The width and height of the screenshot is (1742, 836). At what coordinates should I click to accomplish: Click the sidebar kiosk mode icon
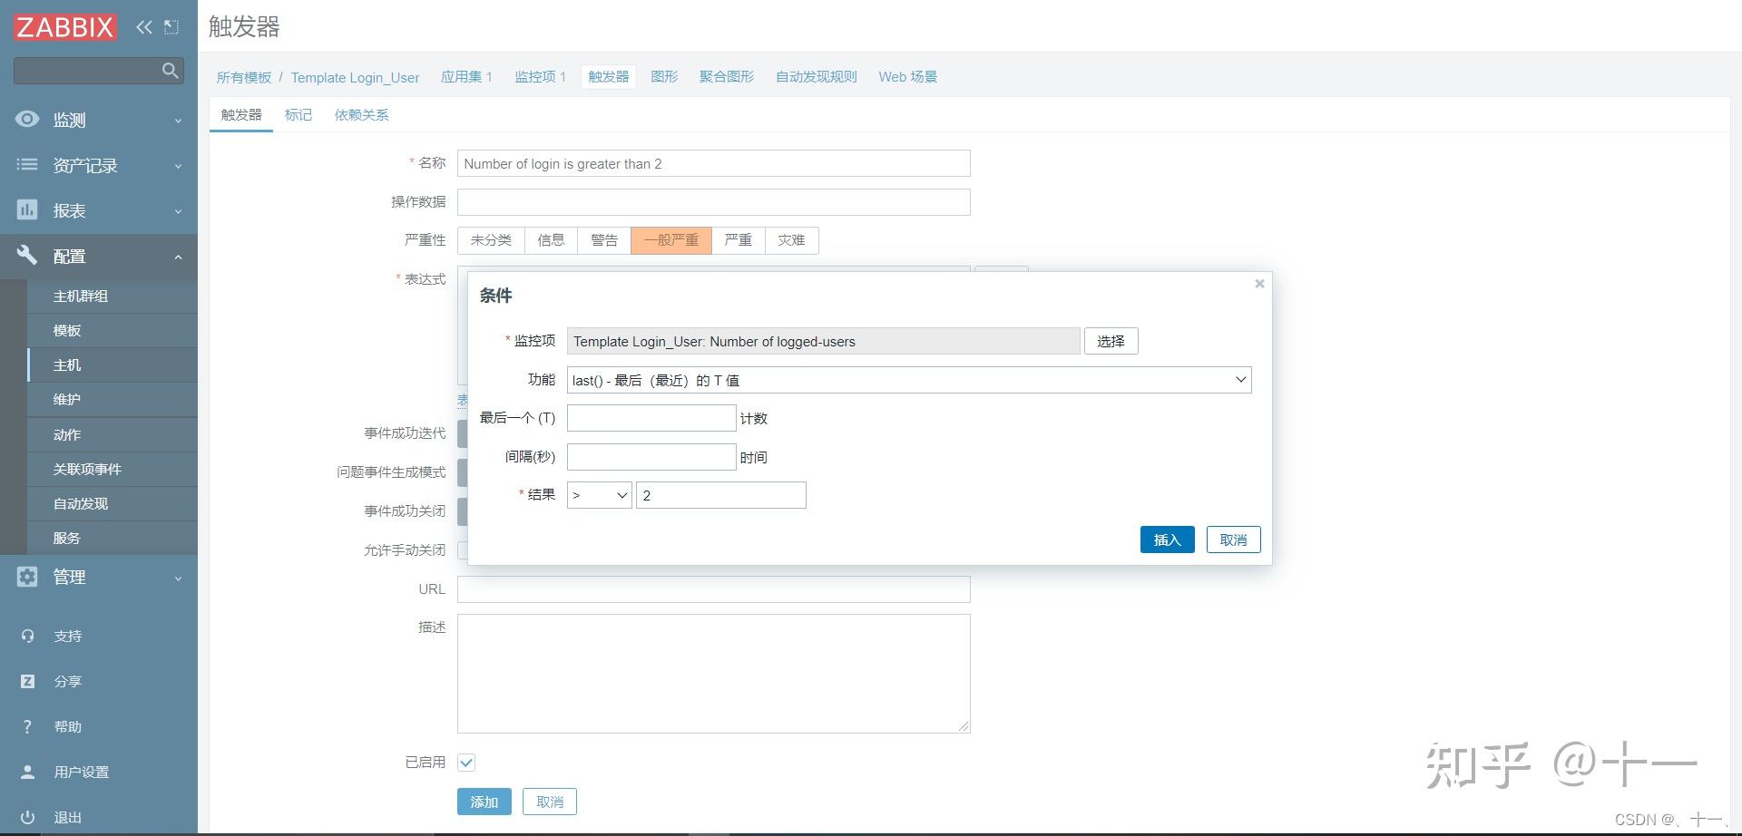[171, 27]
